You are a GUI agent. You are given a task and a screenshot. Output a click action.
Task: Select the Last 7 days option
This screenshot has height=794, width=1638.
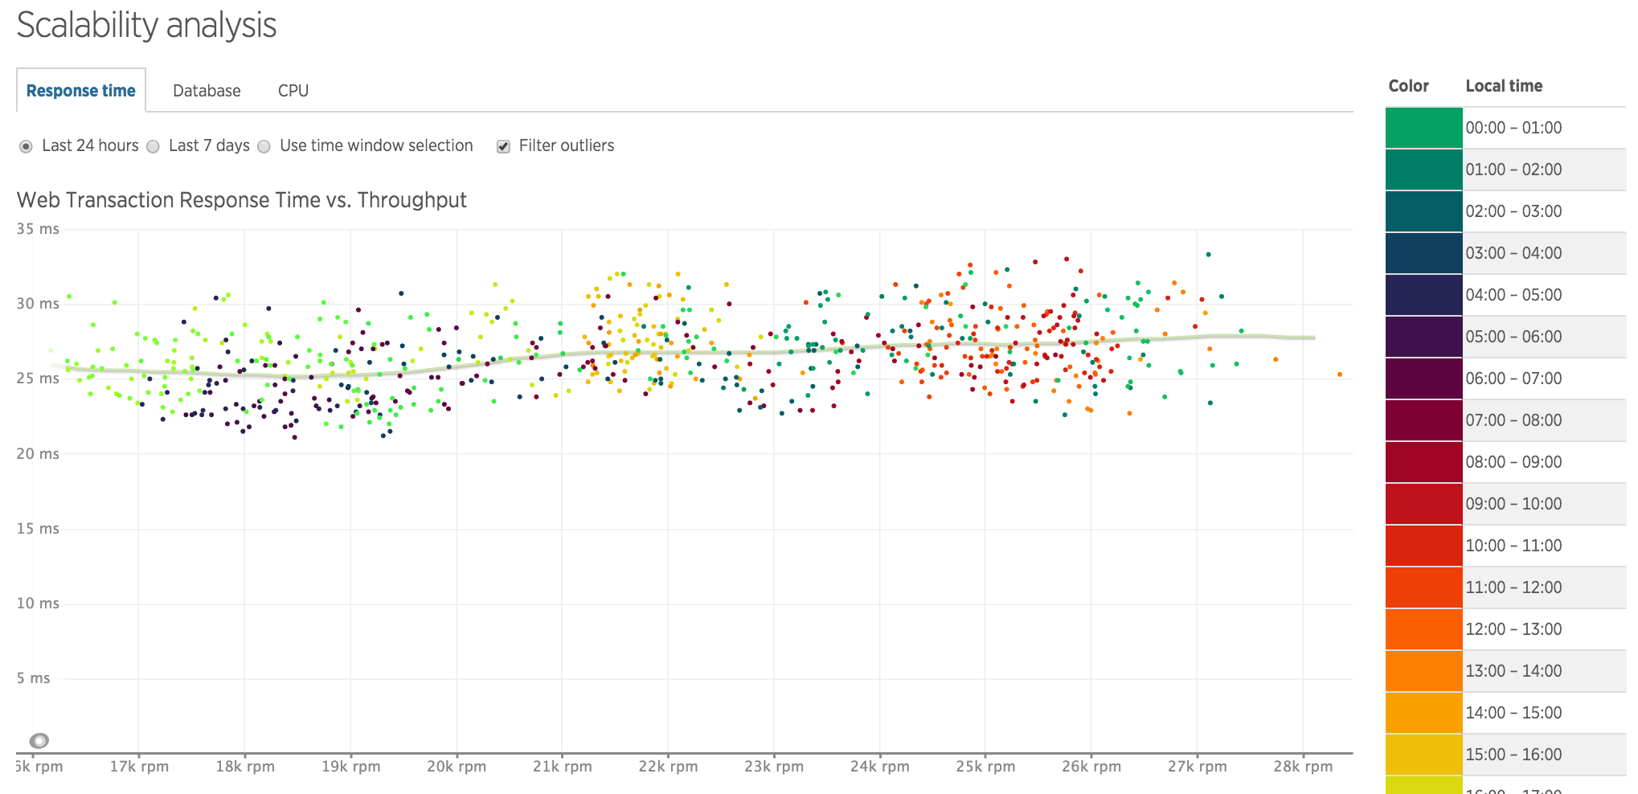(x=153, y=146)
